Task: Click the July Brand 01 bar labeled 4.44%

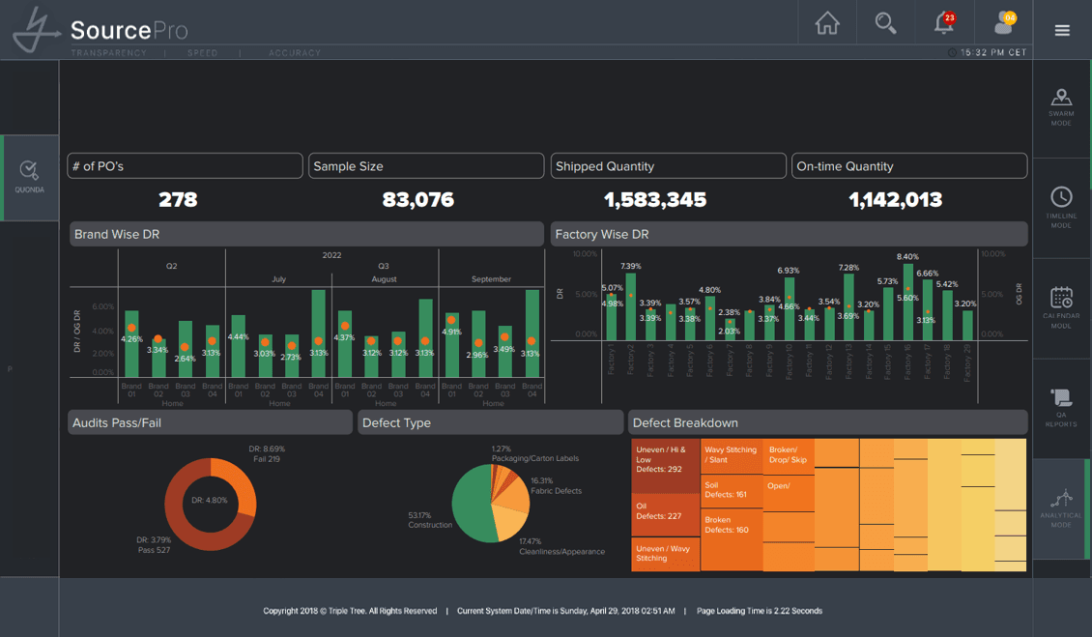Action: [x=238, y=346]
